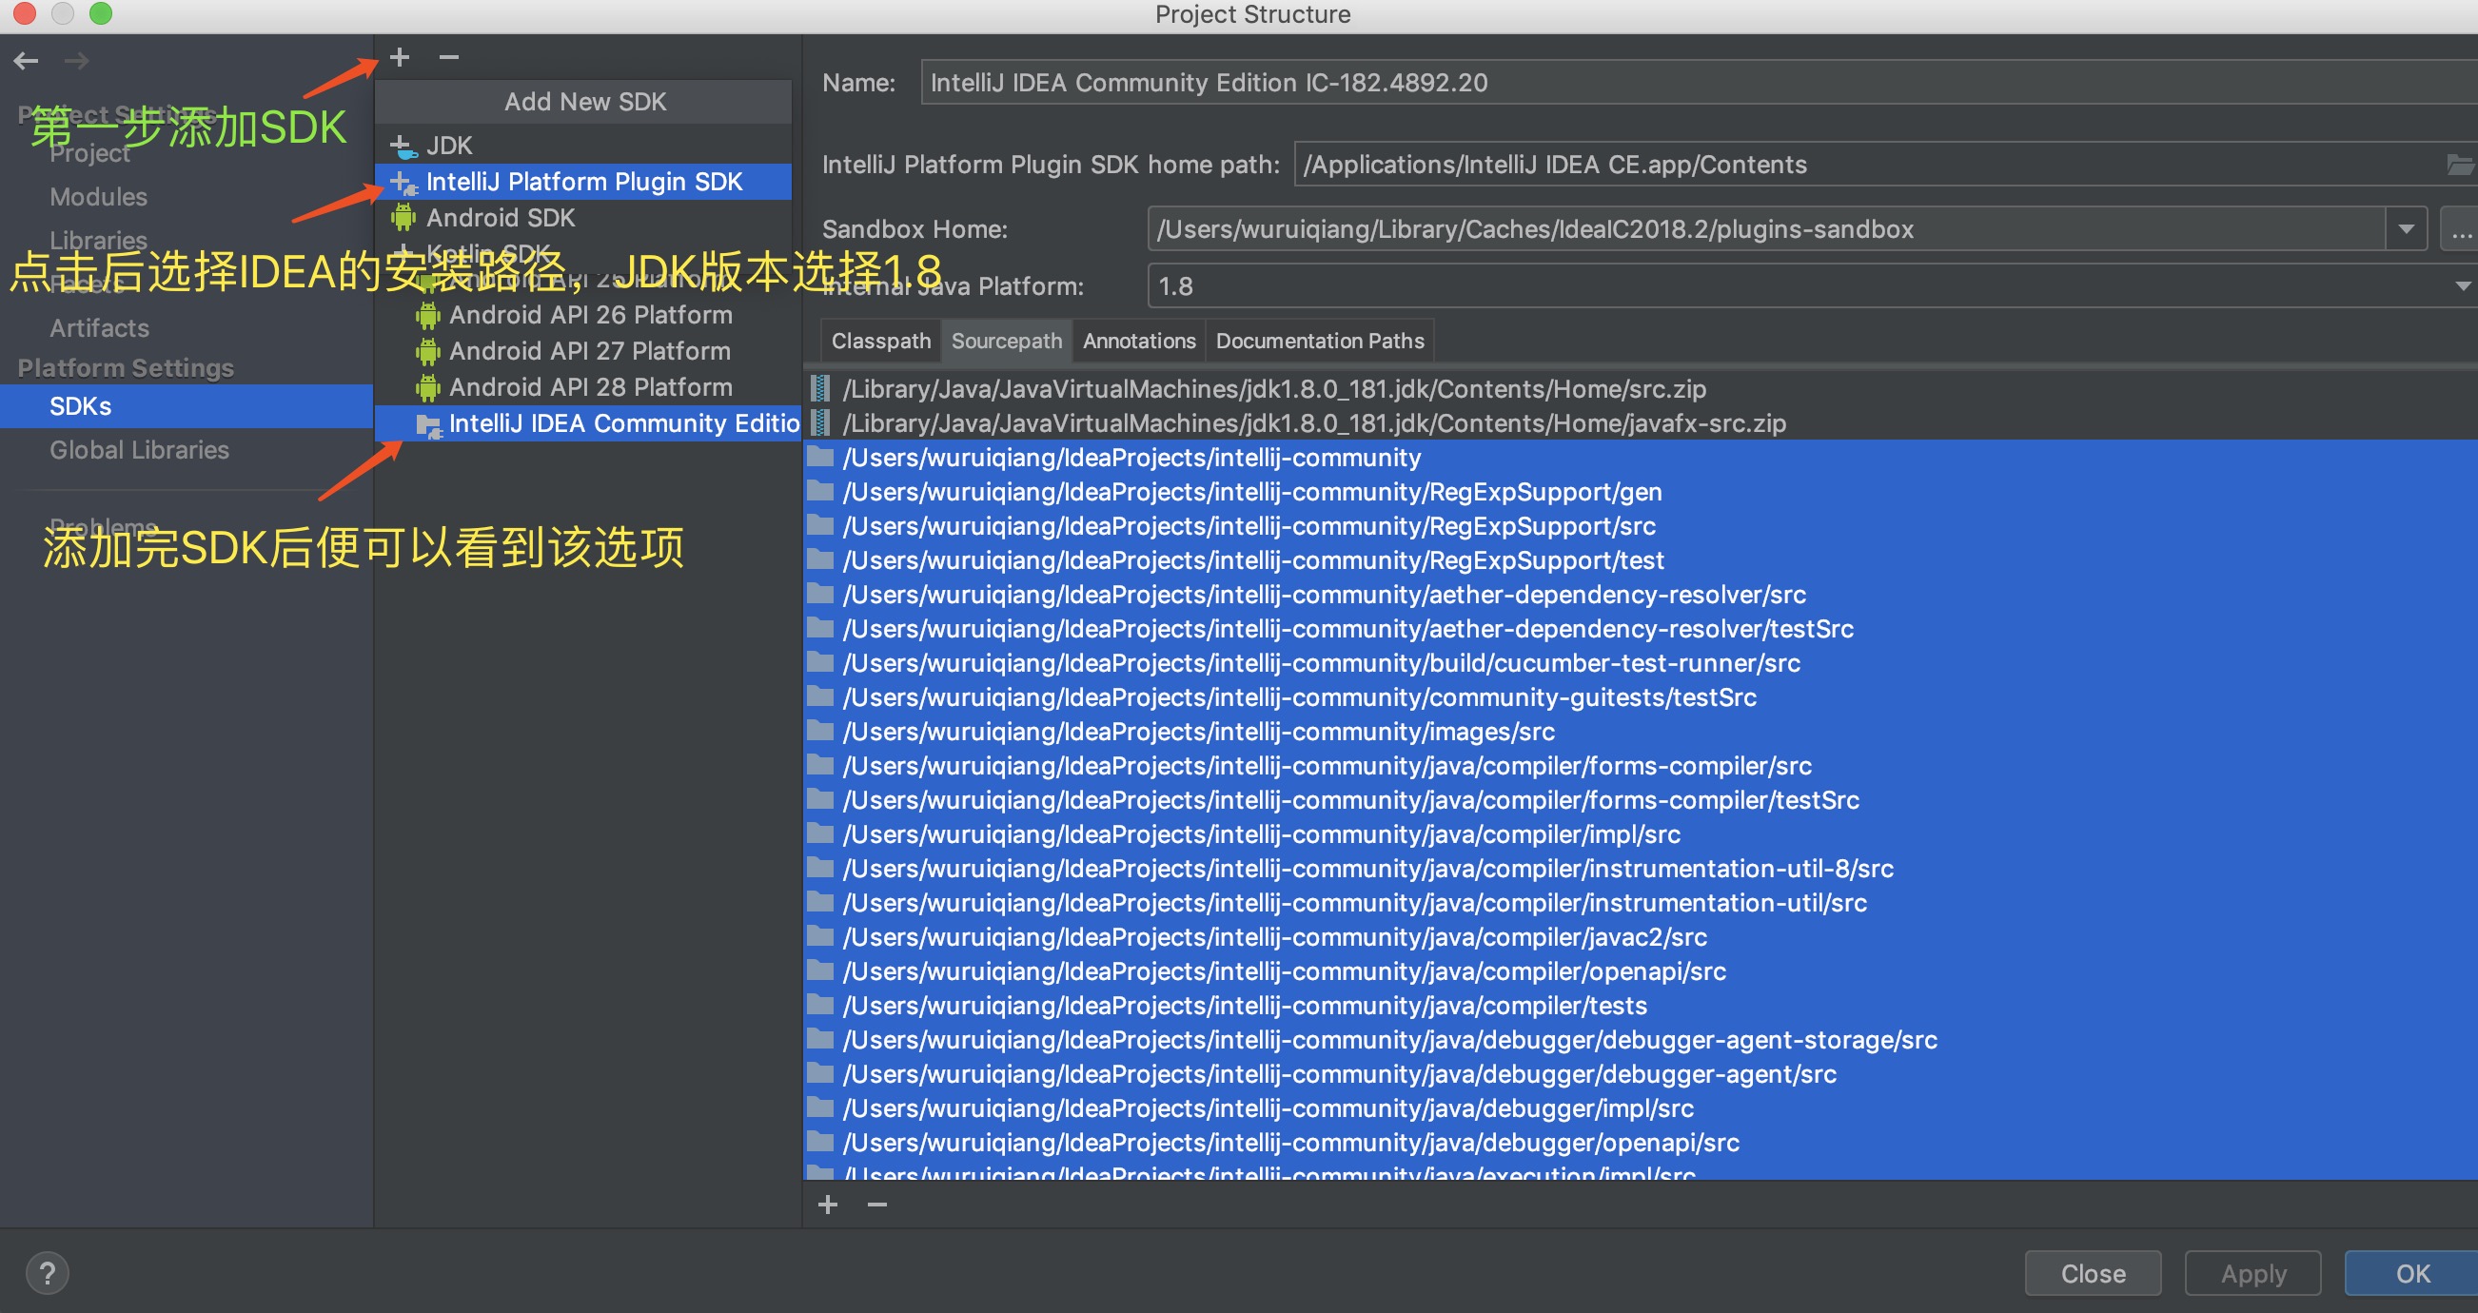
Task: Switch to the Annotations tab
Action: point(1138,340)
